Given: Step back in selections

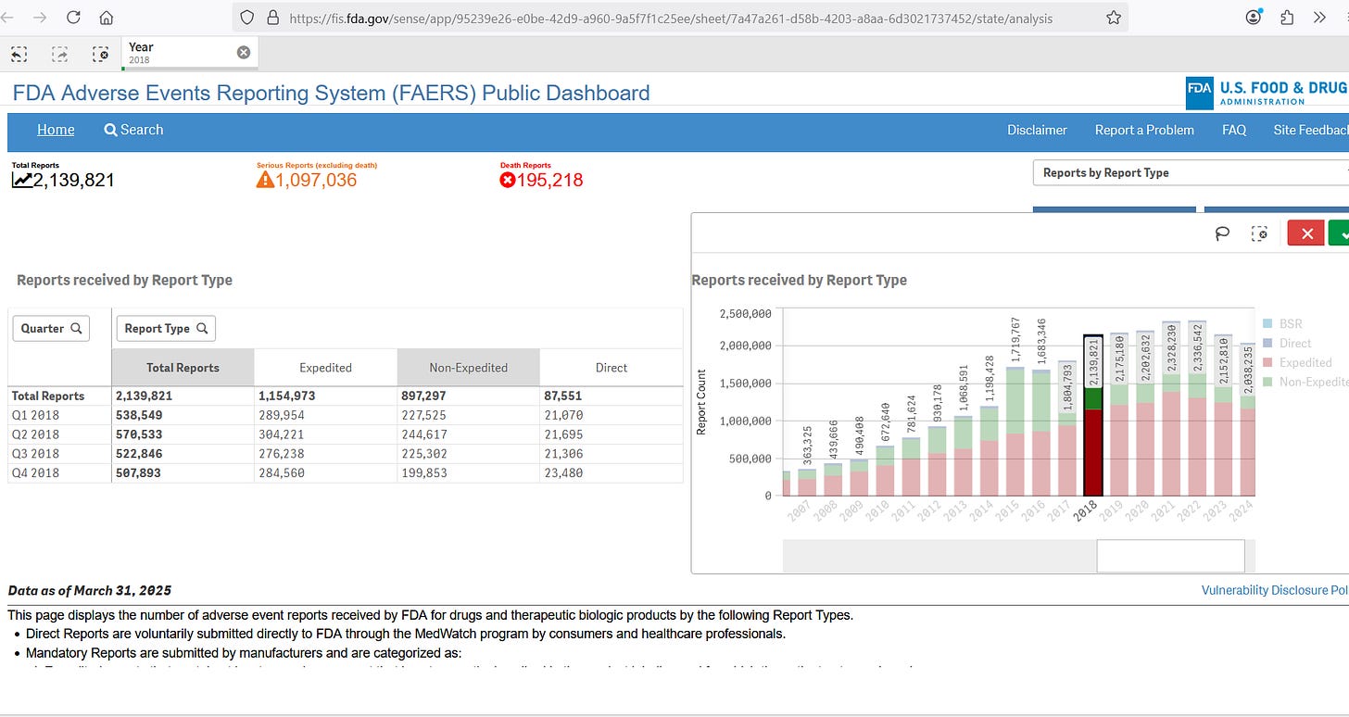Looking at the screenshot, I should point(19,55).
